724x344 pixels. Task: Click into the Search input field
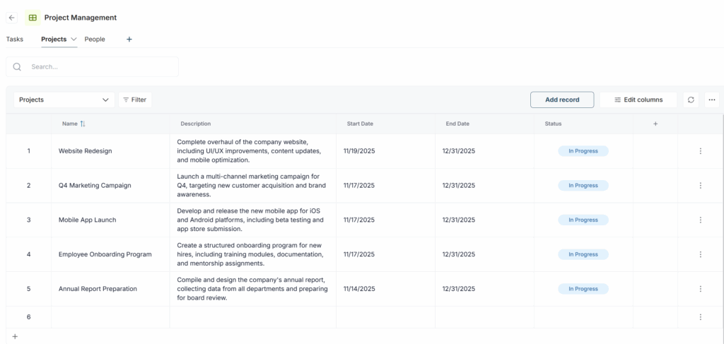pyautogui.click(x=99, y=66)
